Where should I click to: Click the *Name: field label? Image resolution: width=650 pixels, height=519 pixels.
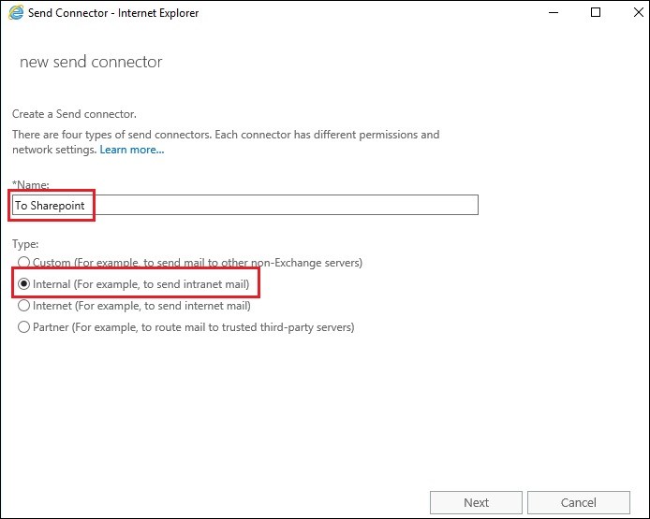click(x=31, y=184)
